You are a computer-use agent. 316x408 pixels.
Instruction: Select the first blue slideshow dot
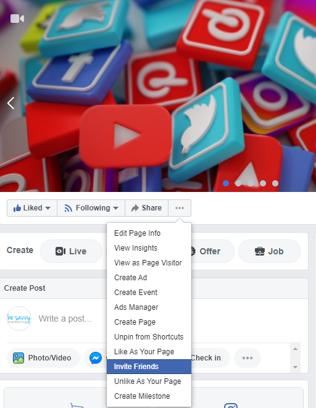pyautogui.click(x=226, y=183)
